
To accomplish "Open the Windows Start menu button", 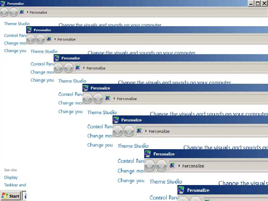I will [10, 196].
